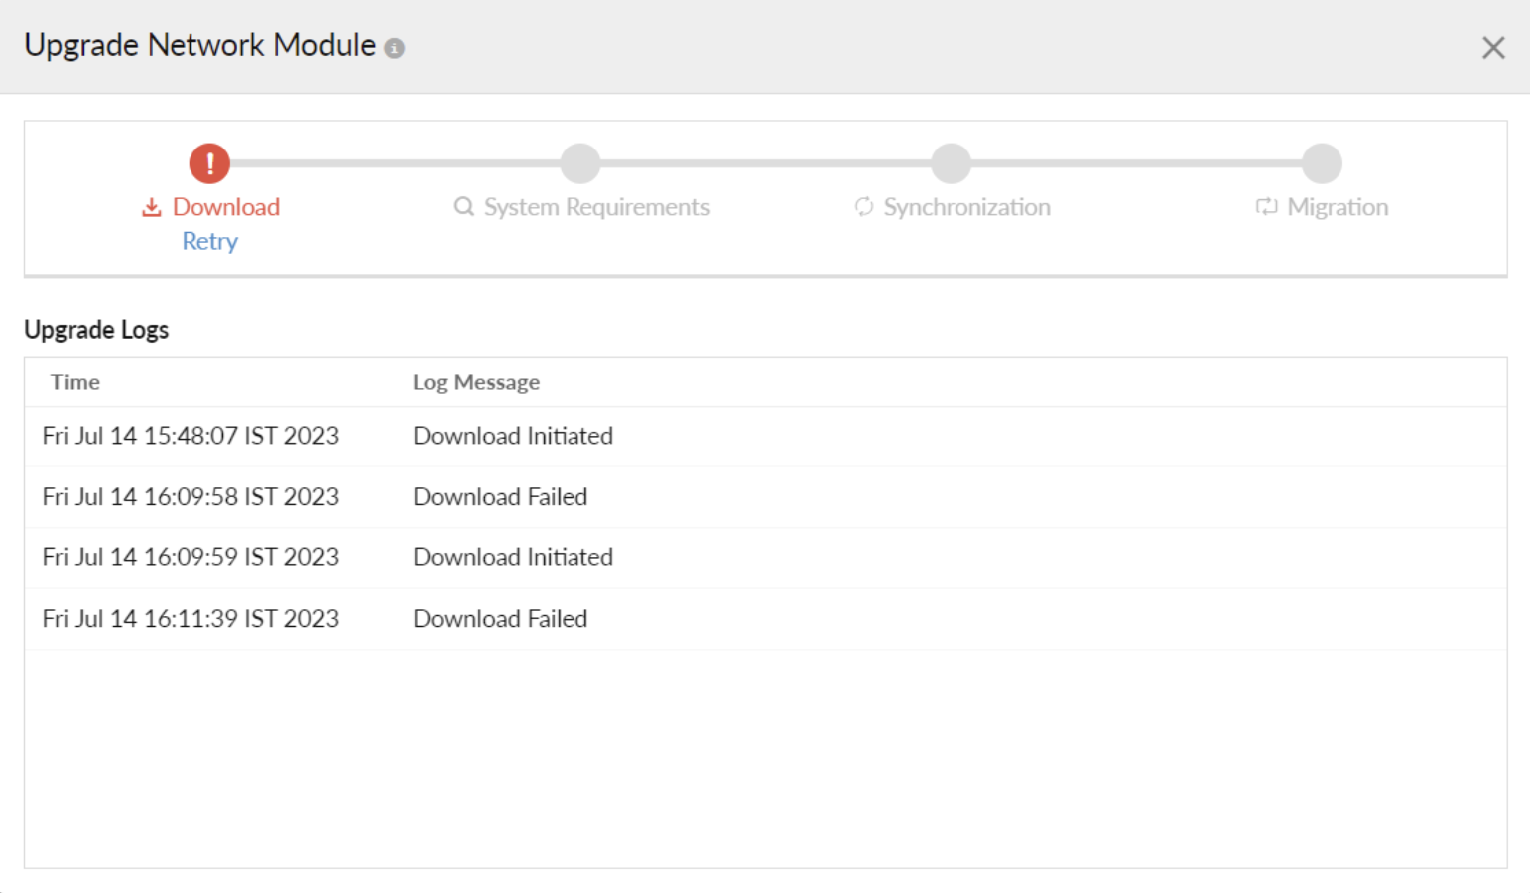Image resolution: width=1530 pixels, height=893 pixels.
Task: Click the System Requirements progress circle
Action: tap(580, 163)
